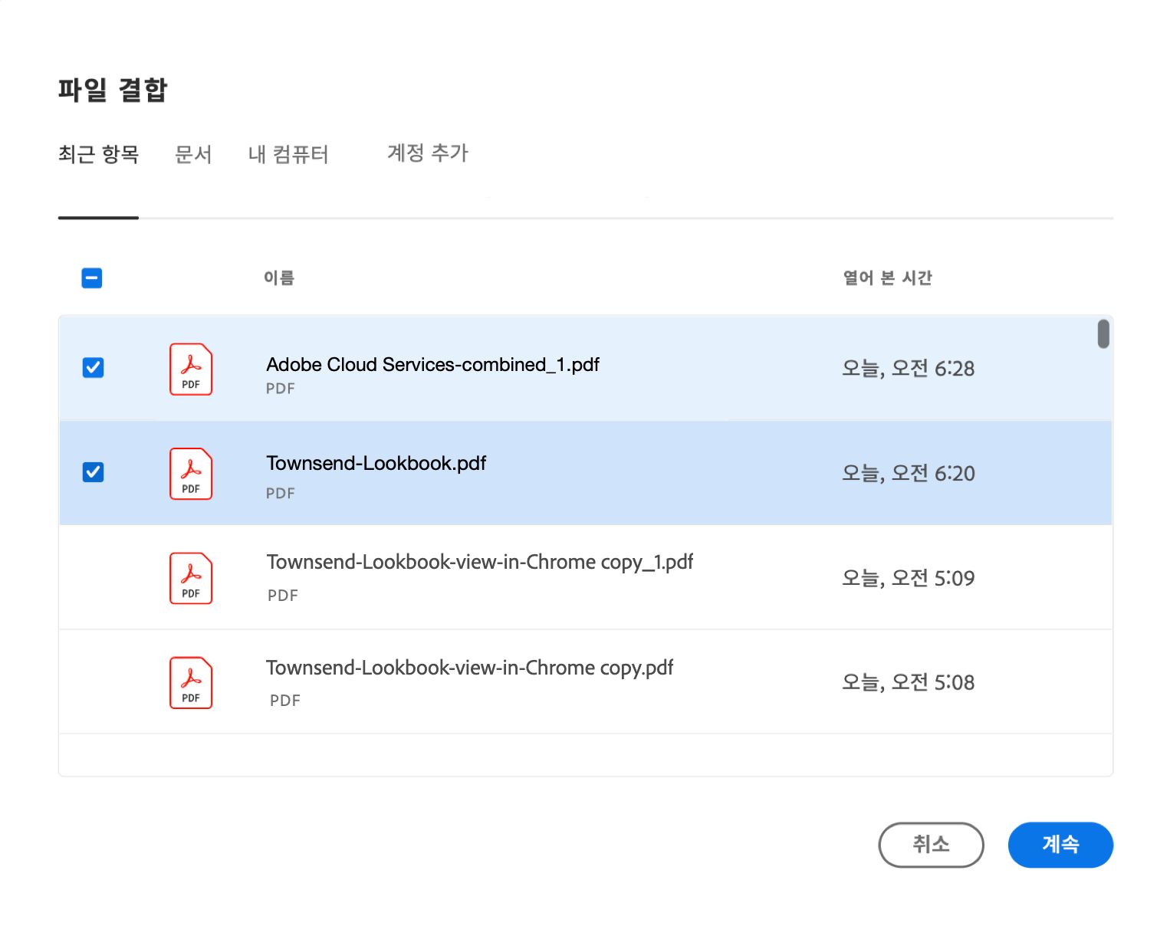Click the PDF icon for Townsend-Lookbook-view-in-Chrome copy_1.pdf
1170x926 pixels.
pos(191,578)
